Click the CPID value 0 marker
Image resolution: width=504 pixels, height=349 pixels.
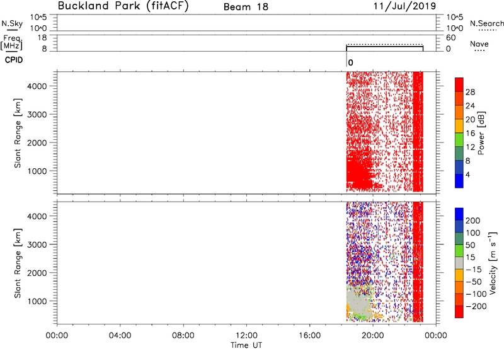(x=350, y=62)
